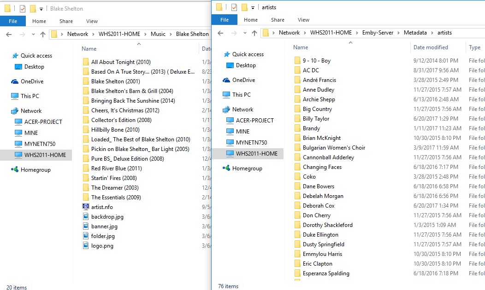Select AC DC folder icon

(x=297, y=70)
